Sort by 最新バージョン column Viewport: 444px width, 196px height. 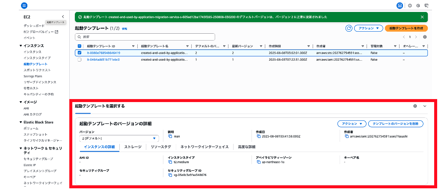click(x=260, y=46)
